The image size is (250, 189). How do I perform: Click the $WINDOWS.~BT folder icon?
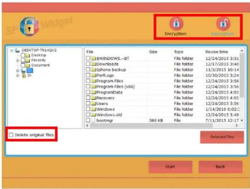[93, 58]
